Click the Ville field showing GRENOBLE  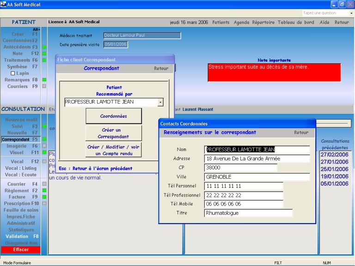(x=257, y=177)
